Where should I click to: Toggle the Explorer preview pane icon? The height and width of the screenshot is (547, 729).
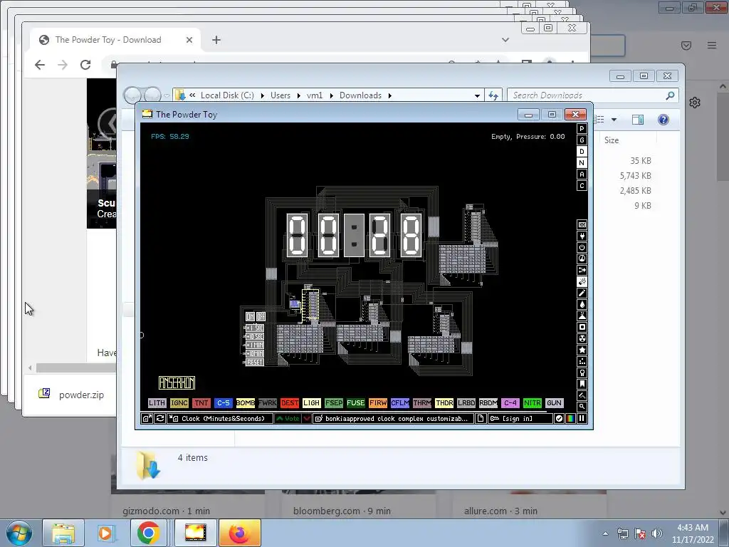(638, 120)
